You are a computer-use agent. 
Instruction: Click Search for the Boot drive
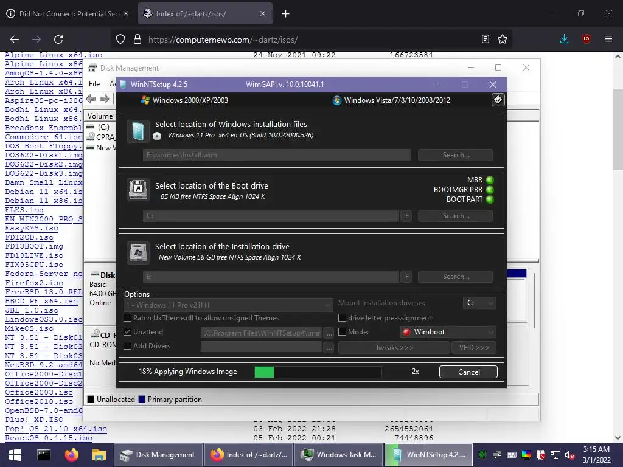455,216
